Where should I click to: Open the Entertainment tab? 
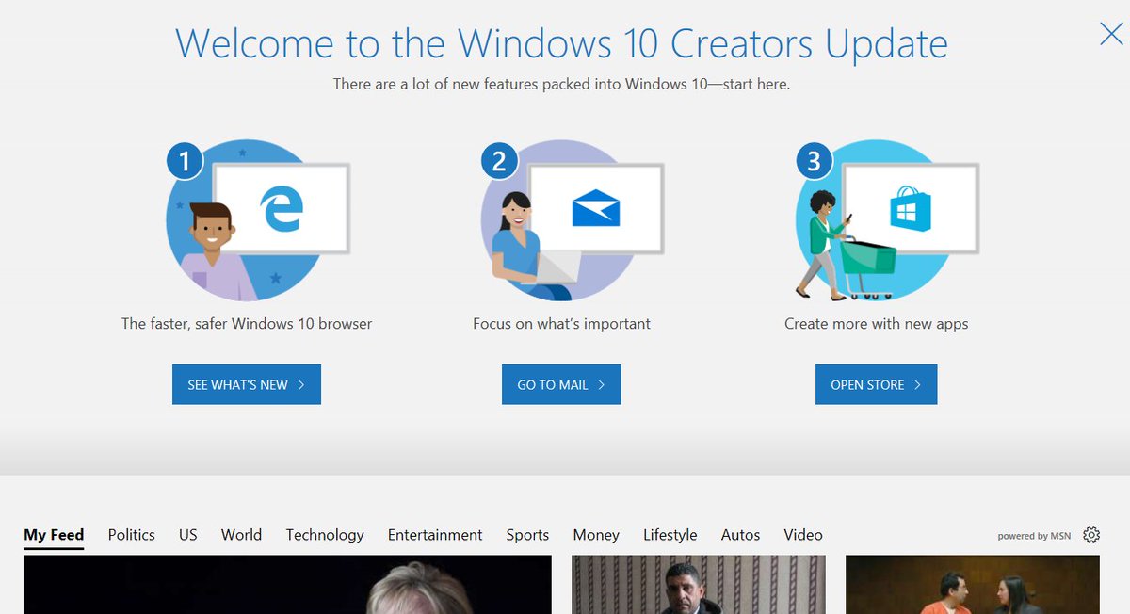[435, 535]
